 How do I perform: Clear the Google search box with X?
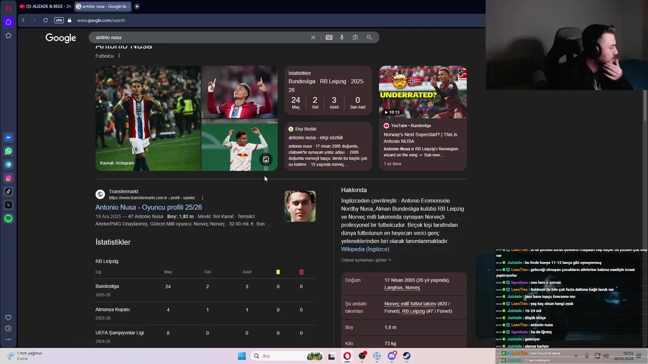click(313, 37)
